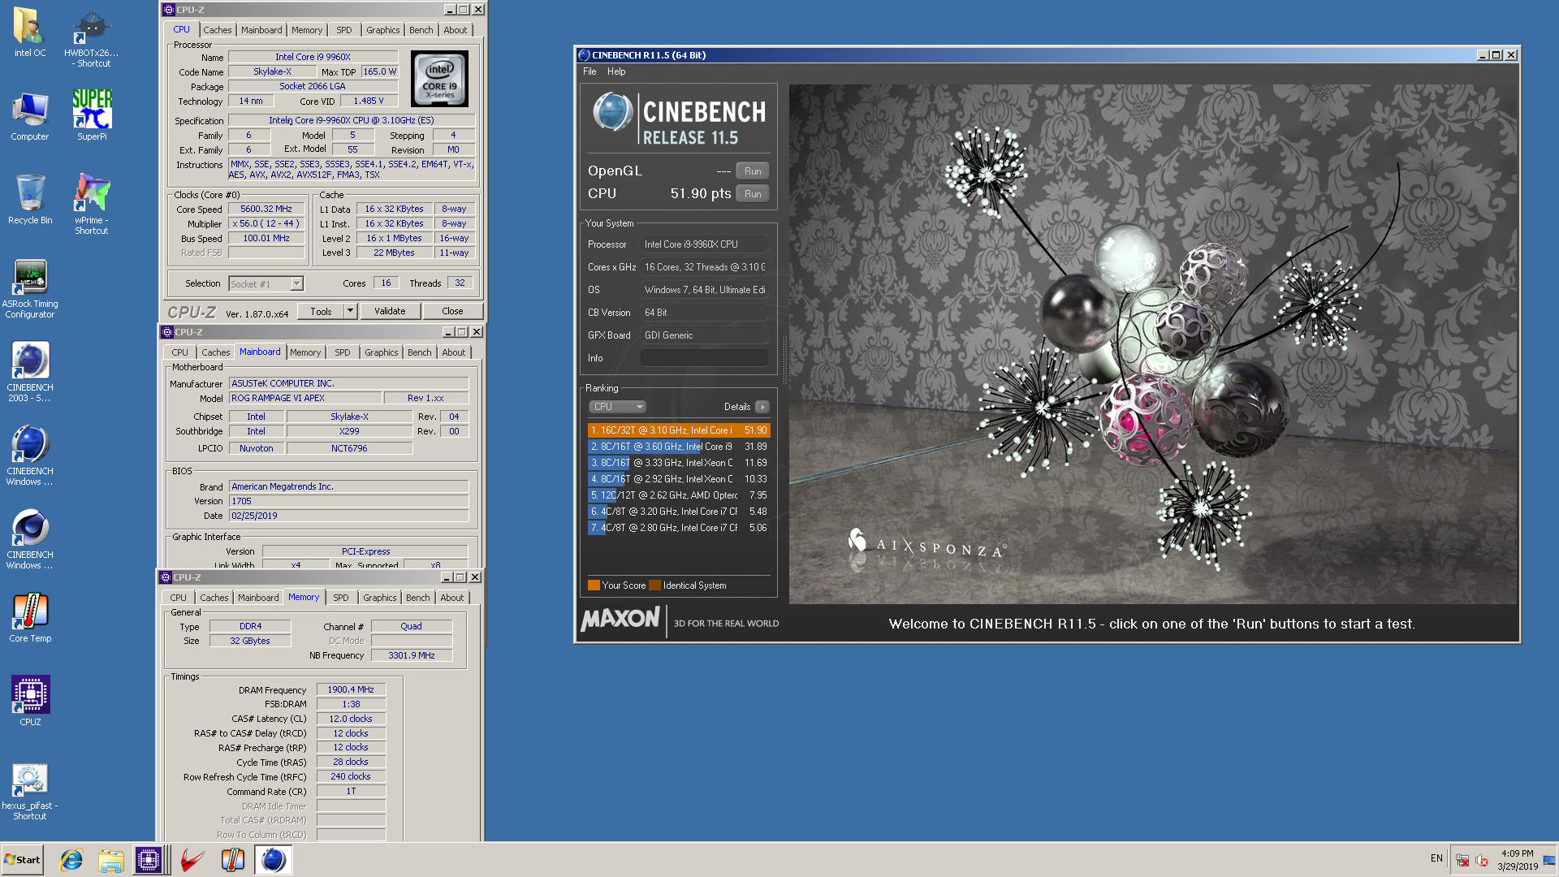
Task: Click the BIOS Date 02/25/2019 field
Action: point(349,516)
